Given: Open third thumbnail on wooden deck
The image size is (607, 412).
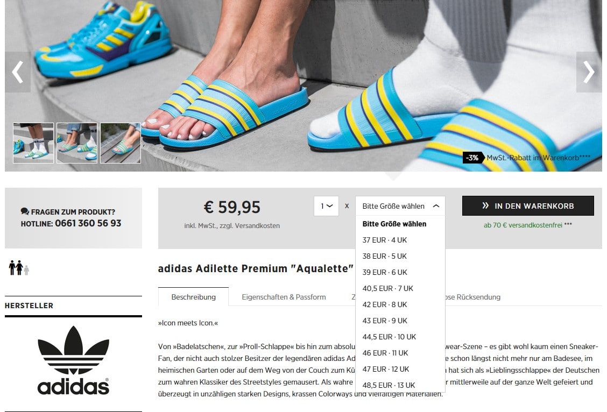Looking at the screenshot, I should click(121, 143).
